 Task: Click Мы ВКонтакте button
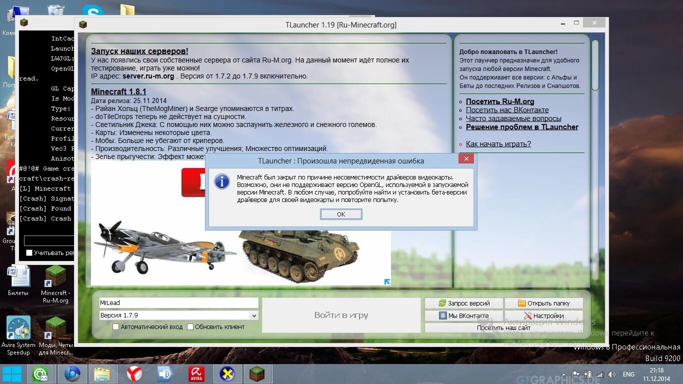click(x=464, y=315)
